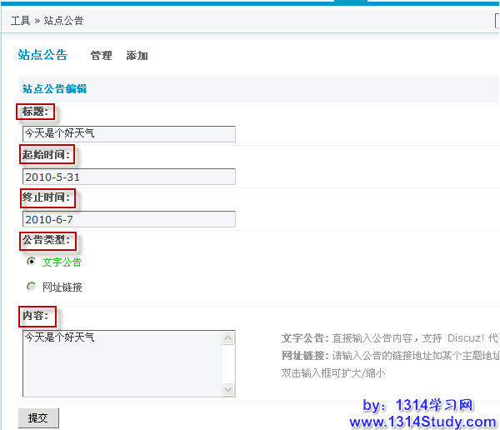Click the textarea scrollbar down arrow

point(228,389)
